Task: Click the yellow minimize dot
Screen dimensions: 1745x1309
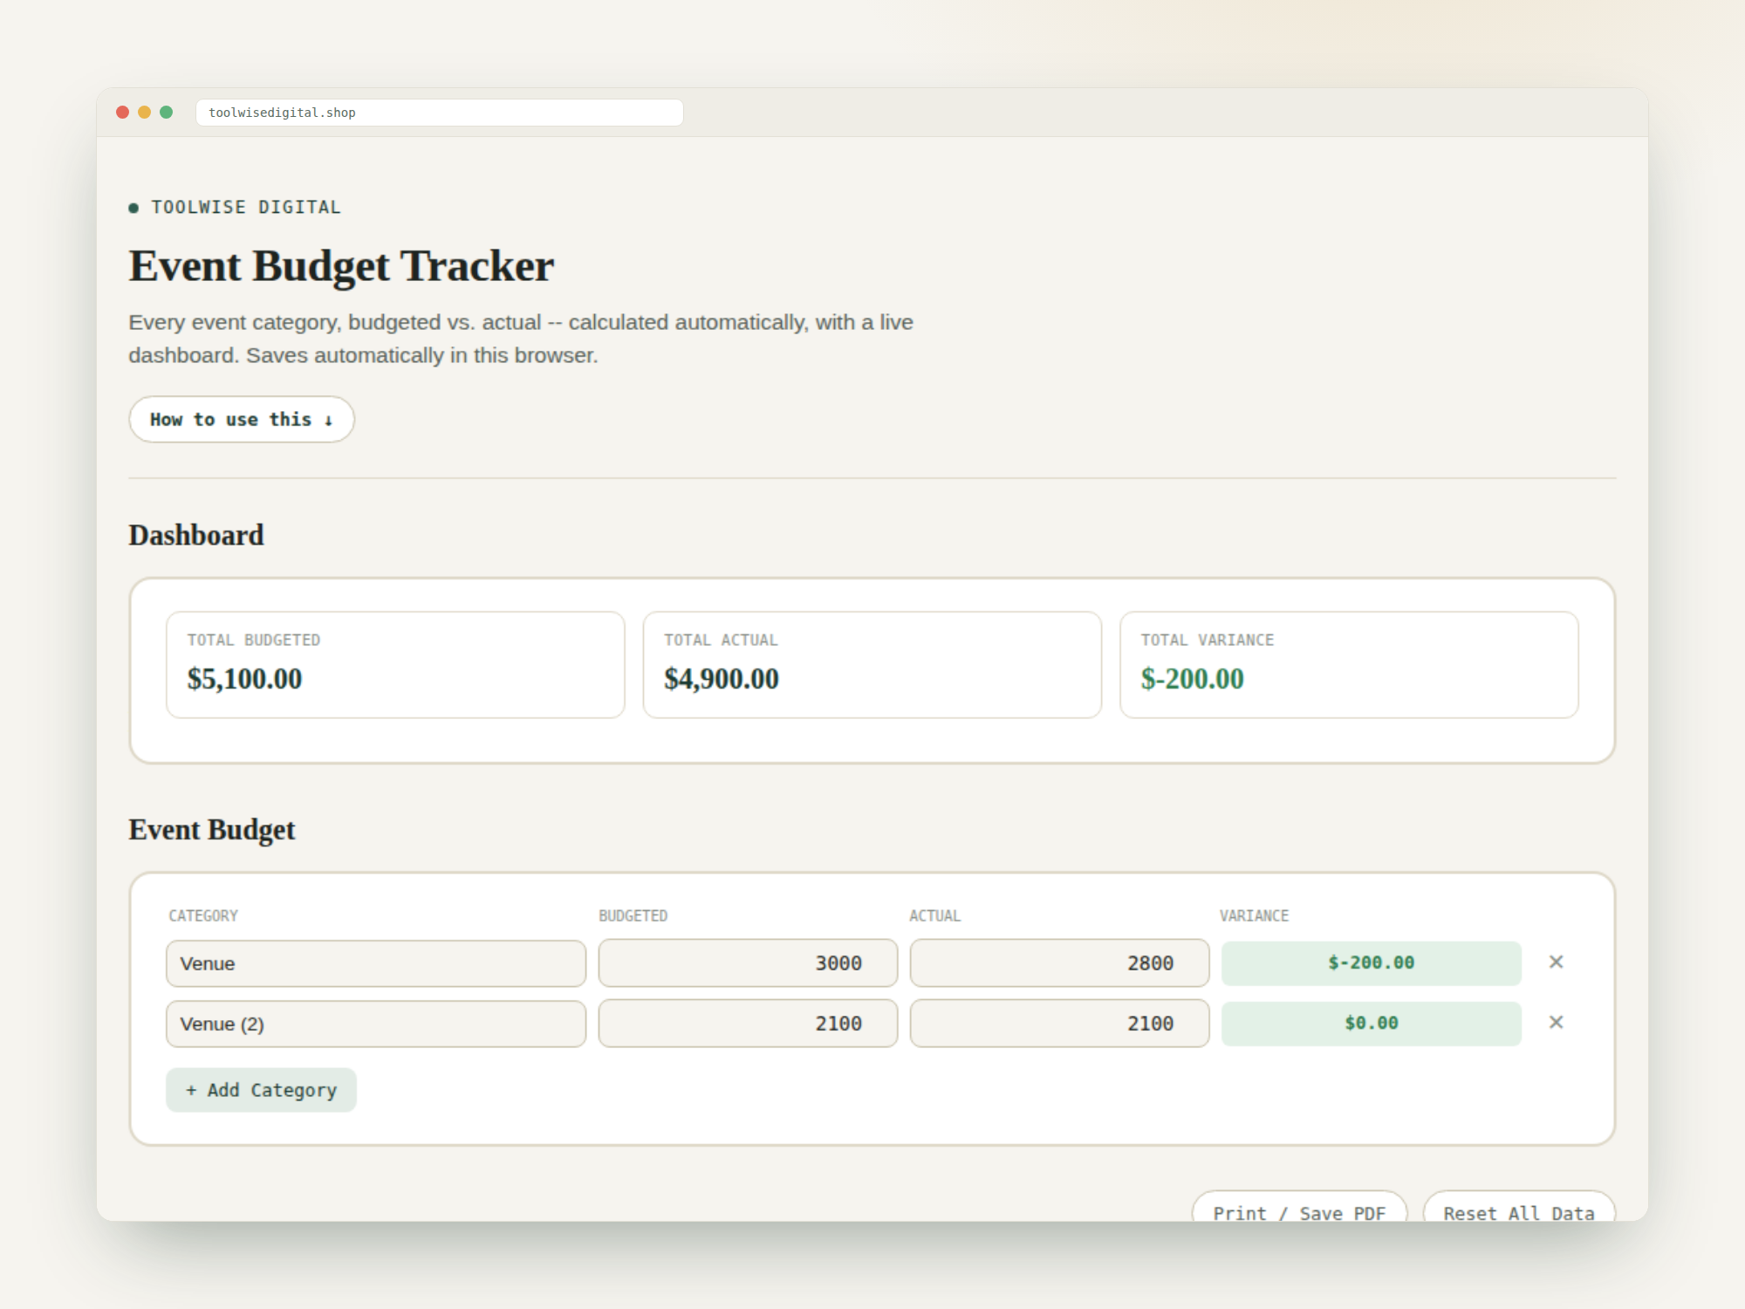Action: (145, 113)
